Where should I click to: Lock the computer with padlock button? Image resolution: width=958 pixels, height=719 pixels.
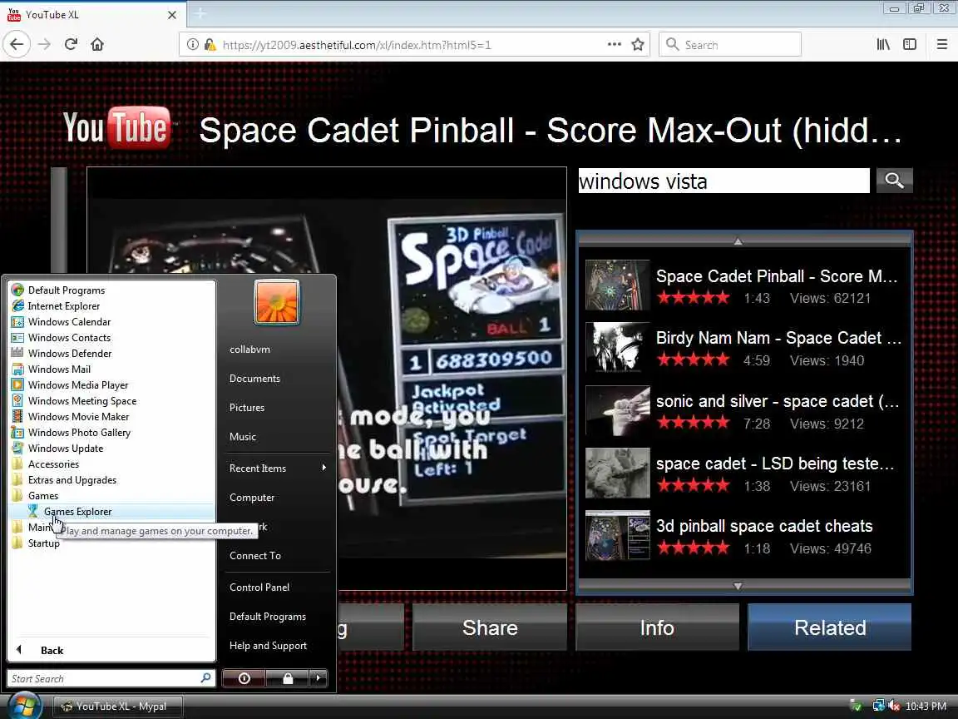pos(287,678)
